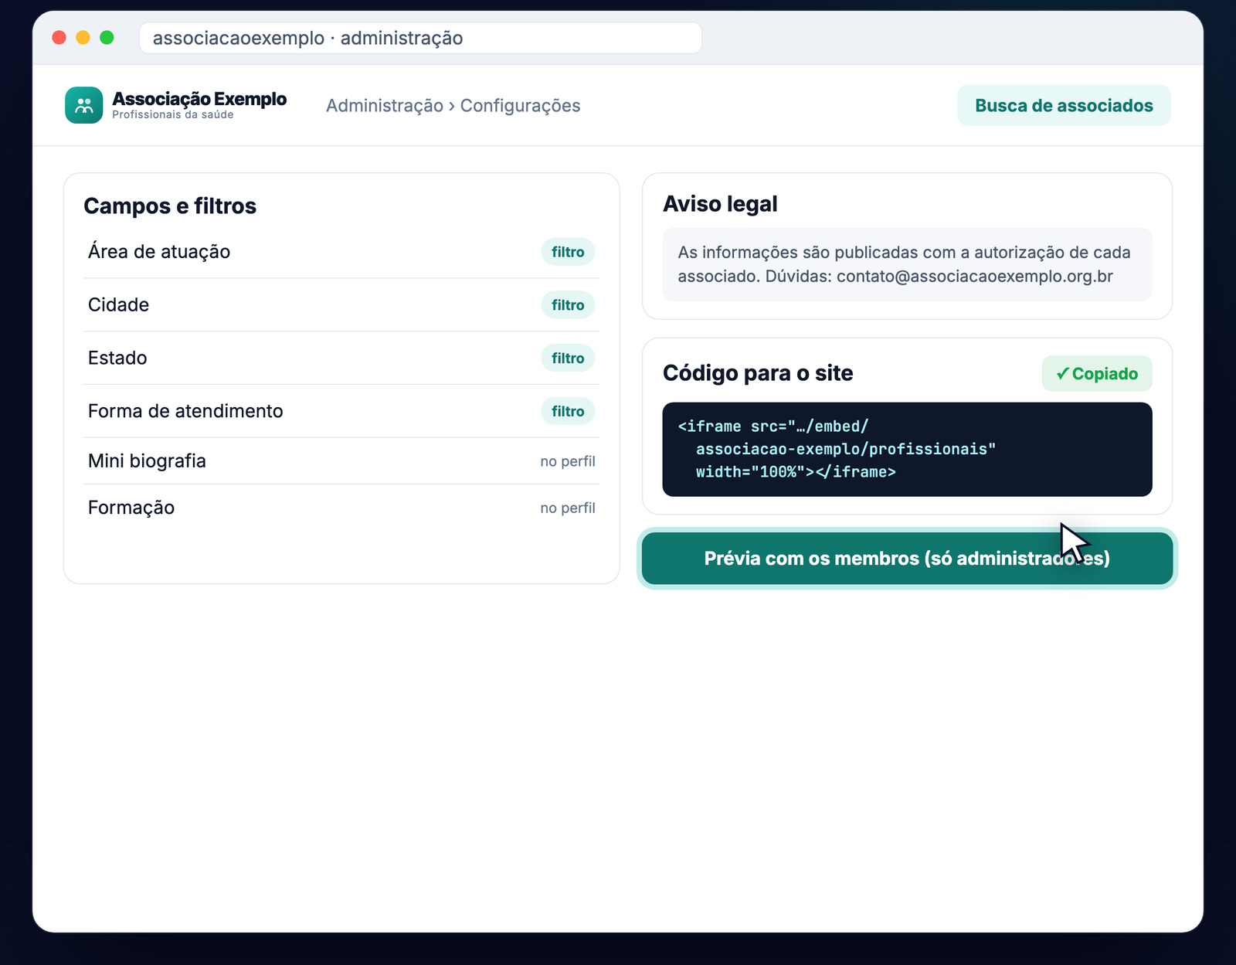The width and height of the screenshot is (1236, 965).
Task: Click the Aviso legal heading
Action: (x=720, y=204)
